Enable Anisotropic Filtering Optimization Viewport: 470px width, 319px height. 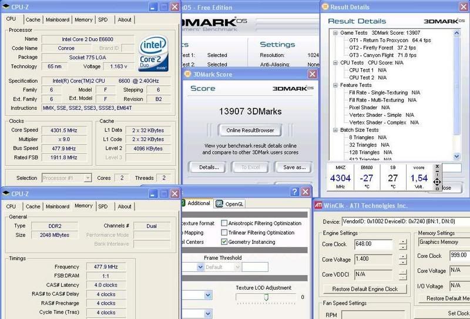(x=224, y=223)
